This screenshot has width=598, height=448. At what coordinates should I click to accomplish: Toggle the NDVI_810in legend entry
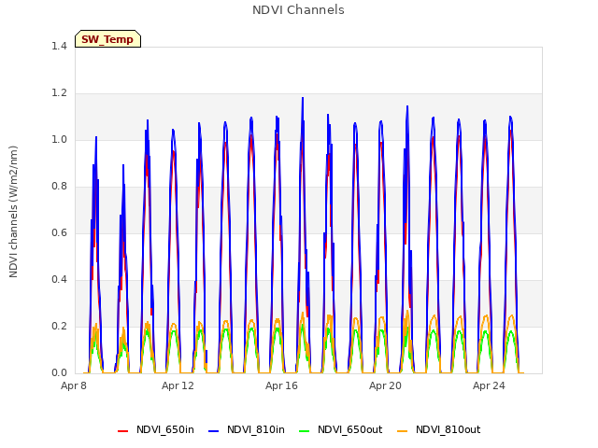tap(247, 429)
